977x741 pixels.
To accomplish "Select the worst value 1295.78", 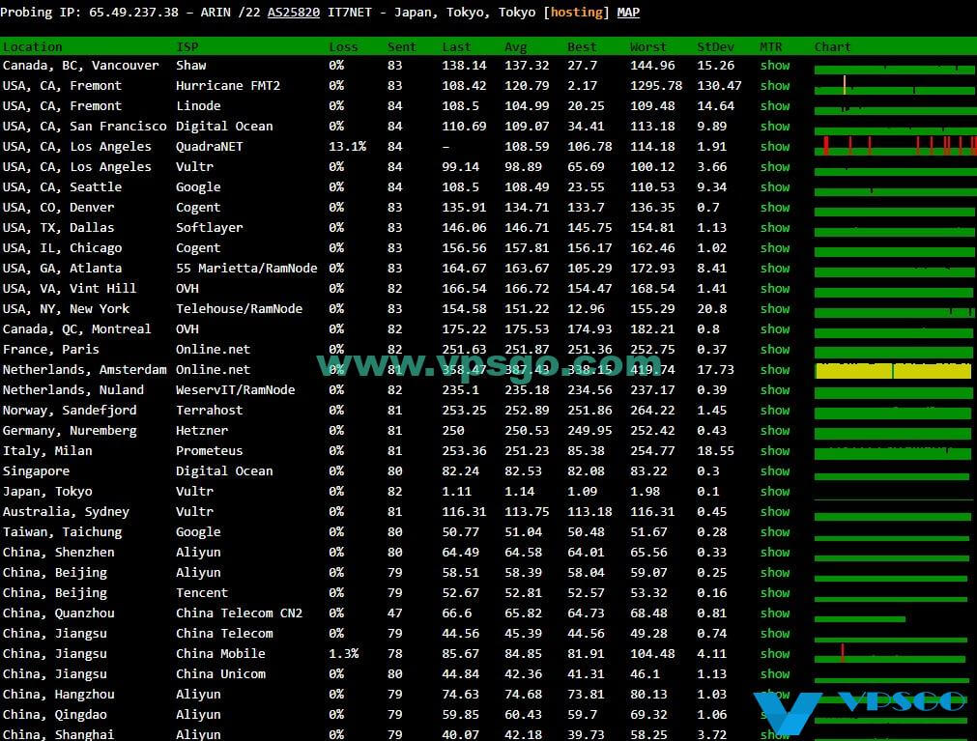I will (x=656, y=86).
